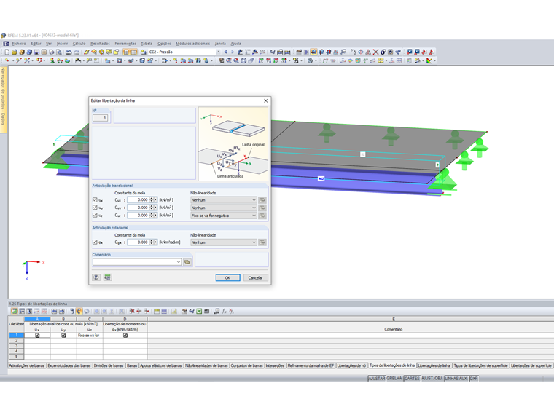This screenshot has height=415, width=554.
Task: Click the Cancelar button
Action: (255, 277)
